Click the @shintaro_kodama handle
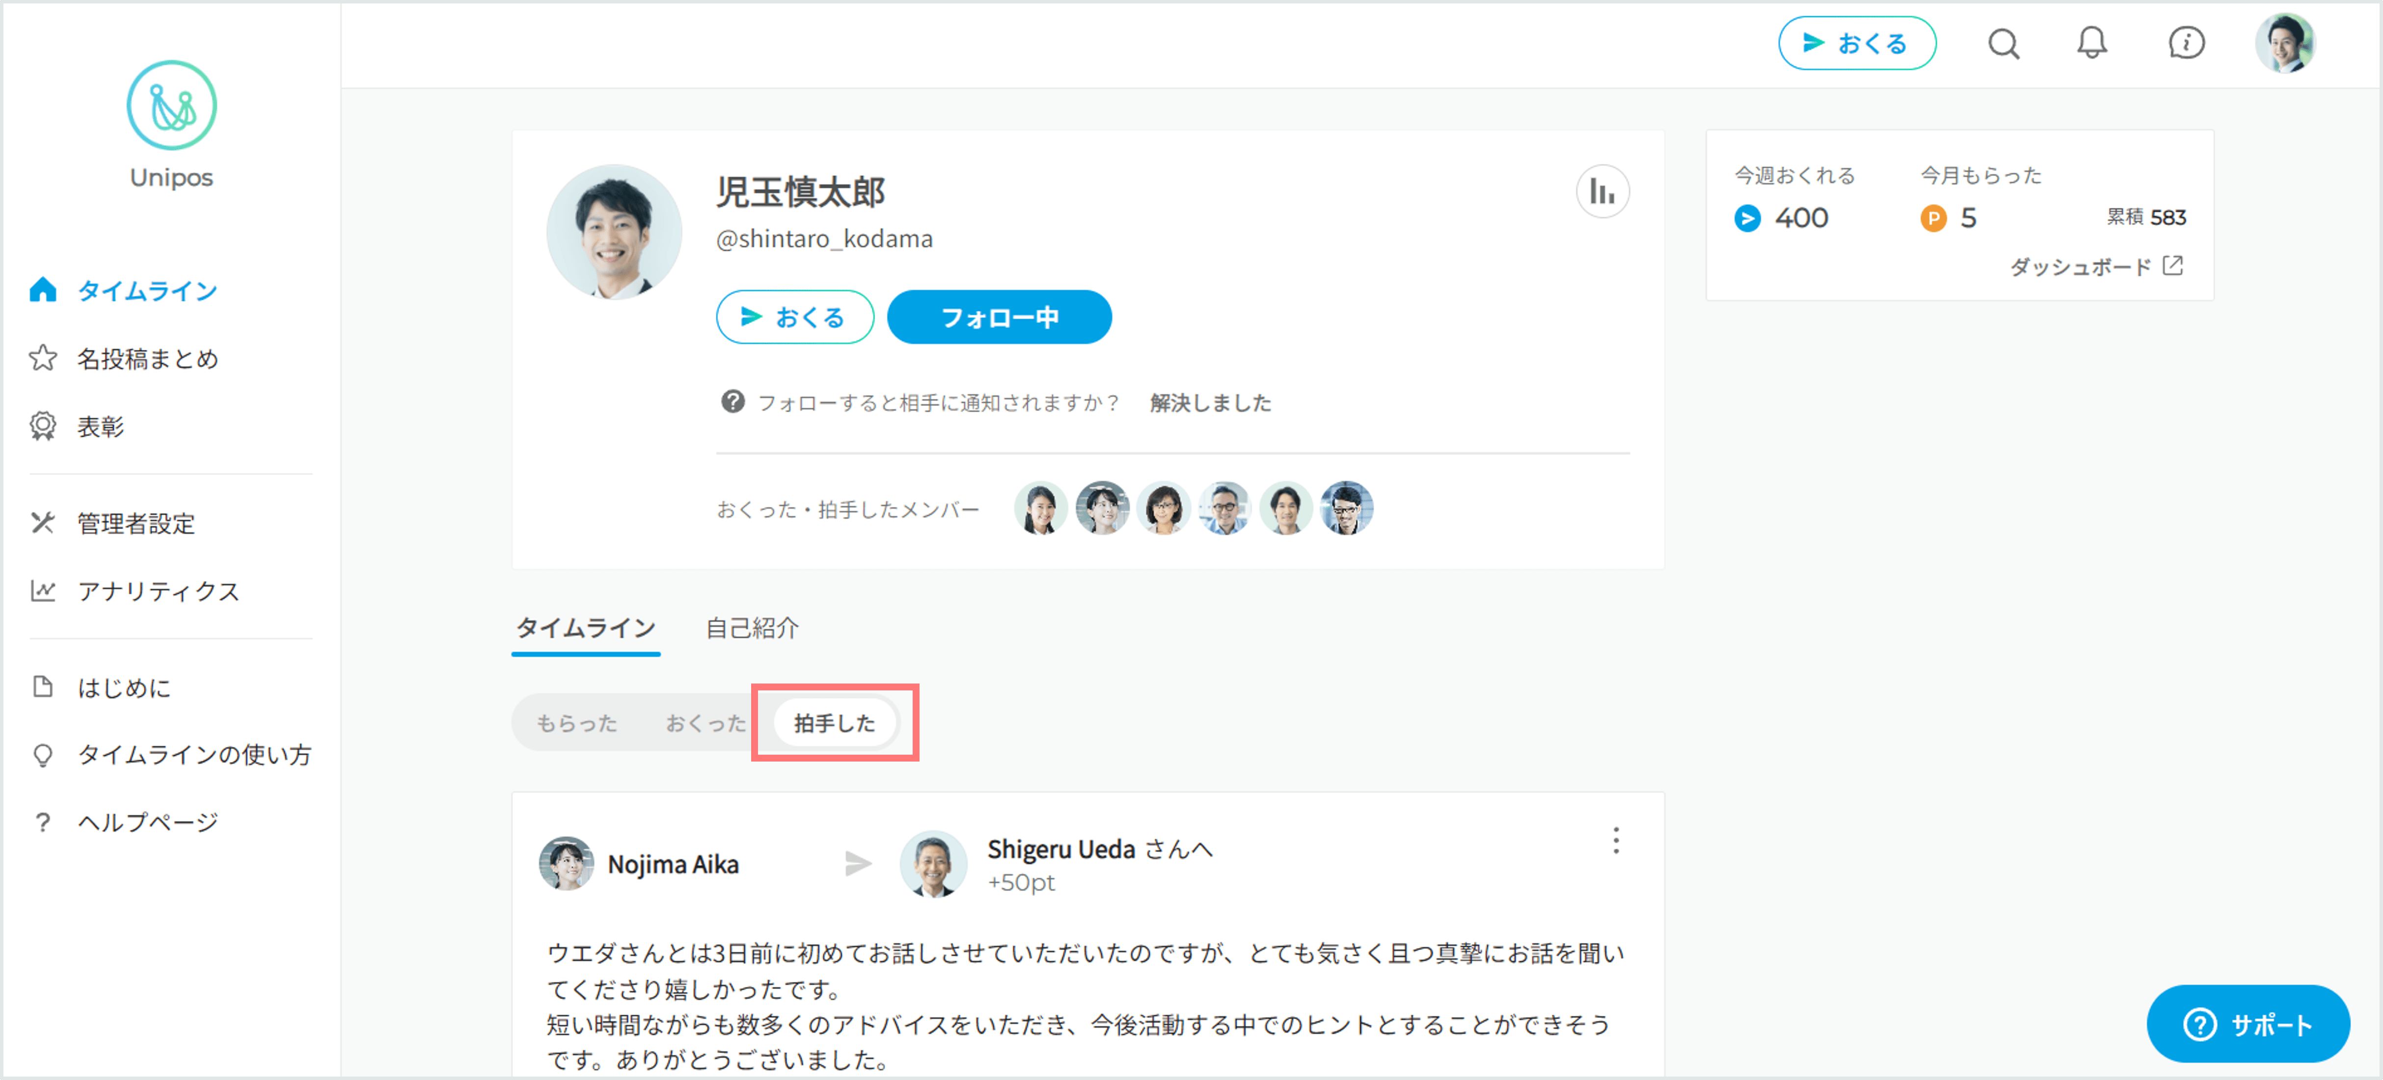 point(824,238)
